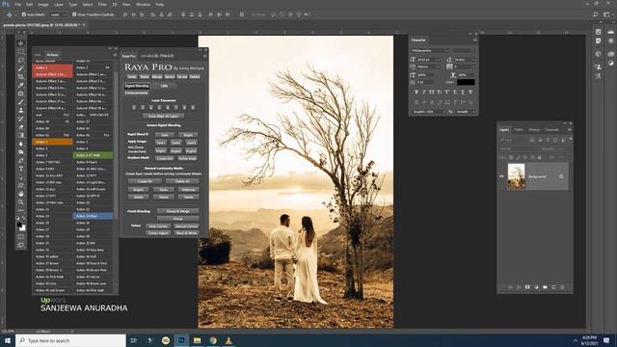Open the font family dropdown in Character

click(430, 51)
